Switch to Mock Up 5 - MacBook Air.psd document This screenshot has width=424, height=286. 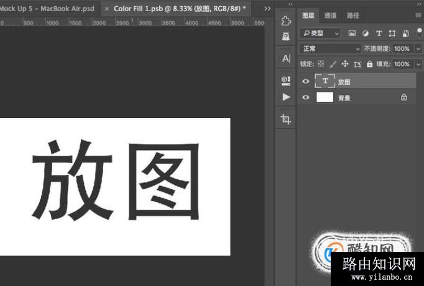tap(47, 9)
